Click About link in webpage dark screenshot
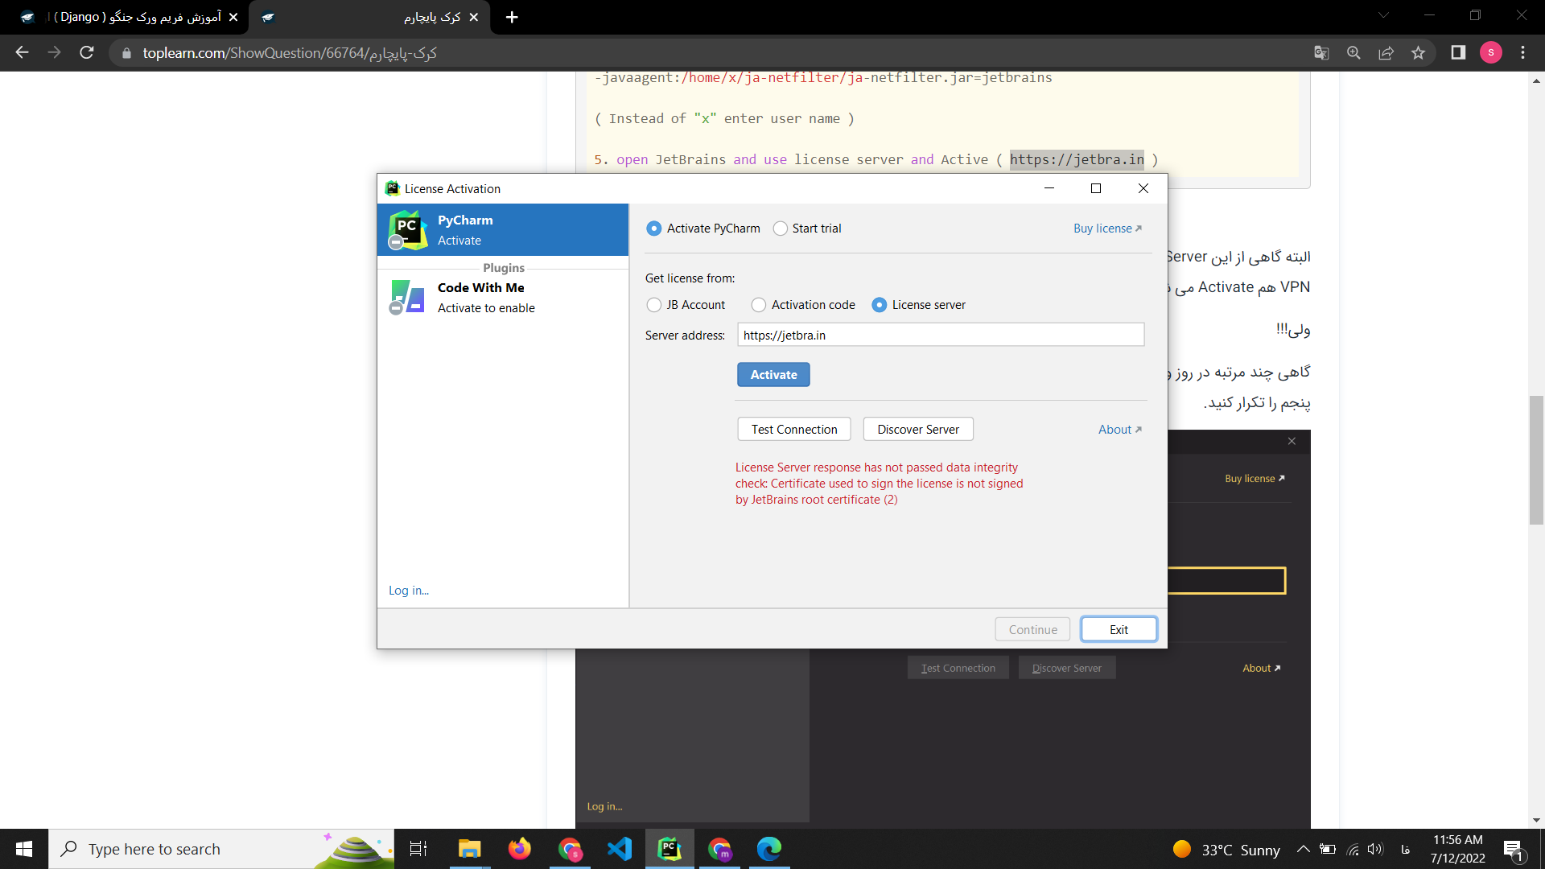 coord(1261,669)
